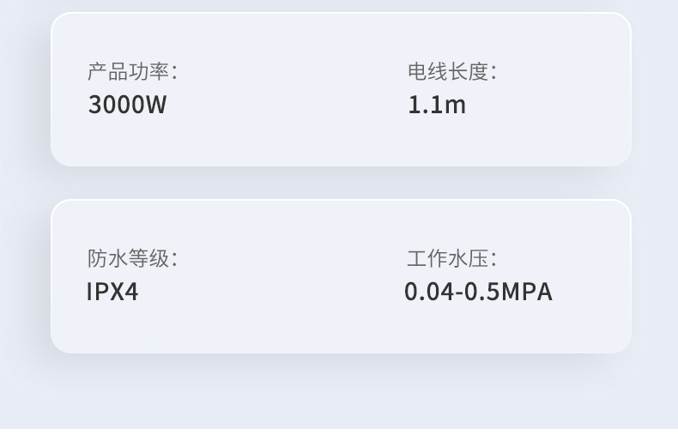Viewport: 678px width, 434px height.
Task: Select the 3000W power value
Action: pyautogui.click(x=127, y=105)
